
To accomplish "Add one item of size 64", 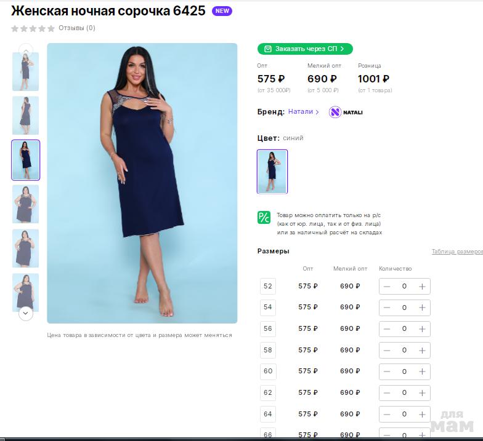I will (x=422, y=414).
